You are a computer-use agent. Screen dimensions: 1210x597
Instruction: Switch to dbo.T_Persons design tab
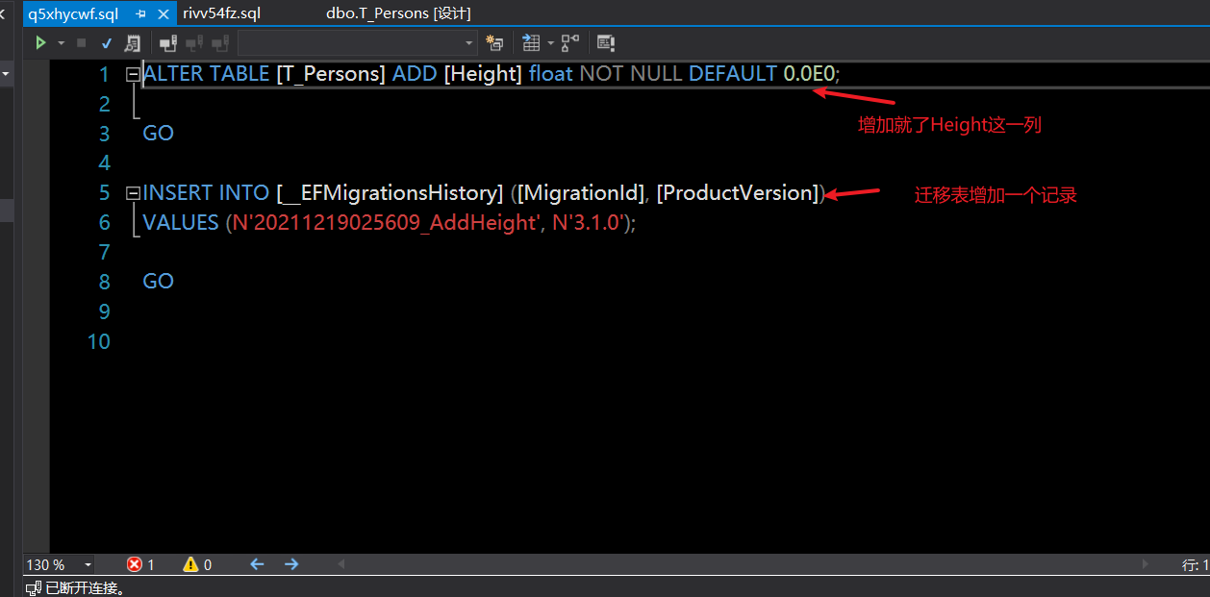coord(398,13)
